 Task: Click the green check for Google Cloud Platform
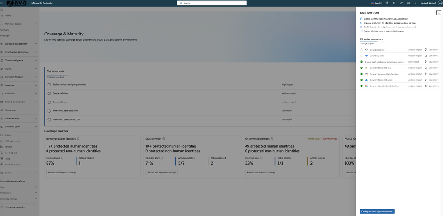pyautogui.click(x=361, y=86)
